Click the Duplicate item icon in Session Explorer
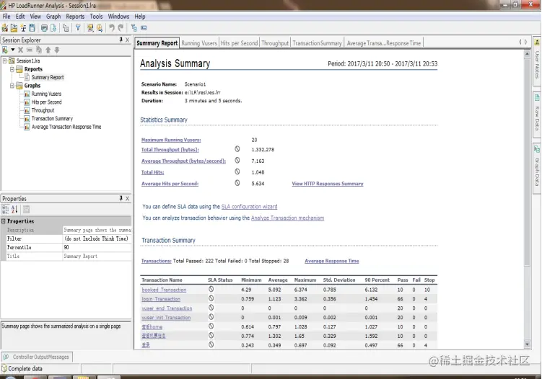The width and height of the screenshot is (542, 379). [x=39, y=50]
